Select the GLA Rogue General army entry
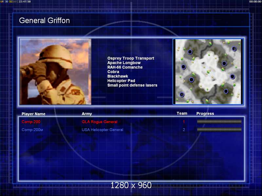 (100, 122)
